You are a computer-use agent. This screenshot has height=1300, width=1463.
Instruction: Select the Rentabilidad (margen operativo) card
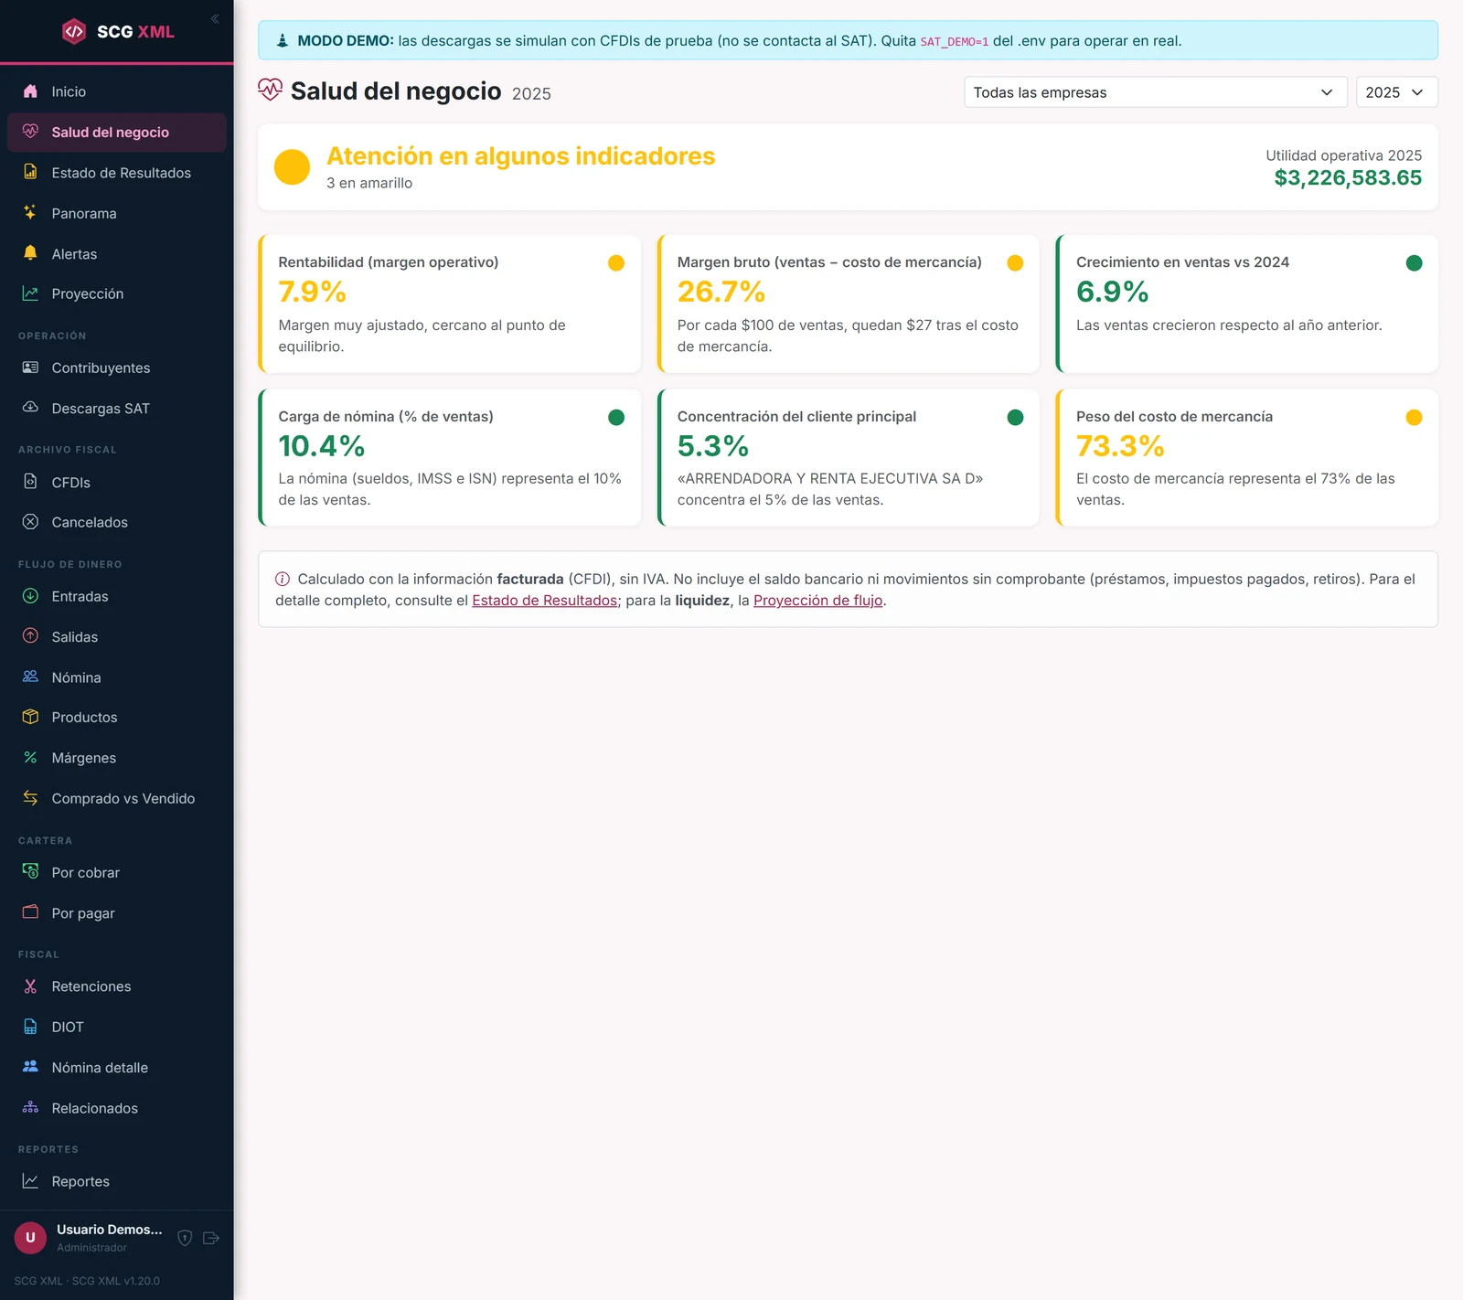tap(449, 304)
